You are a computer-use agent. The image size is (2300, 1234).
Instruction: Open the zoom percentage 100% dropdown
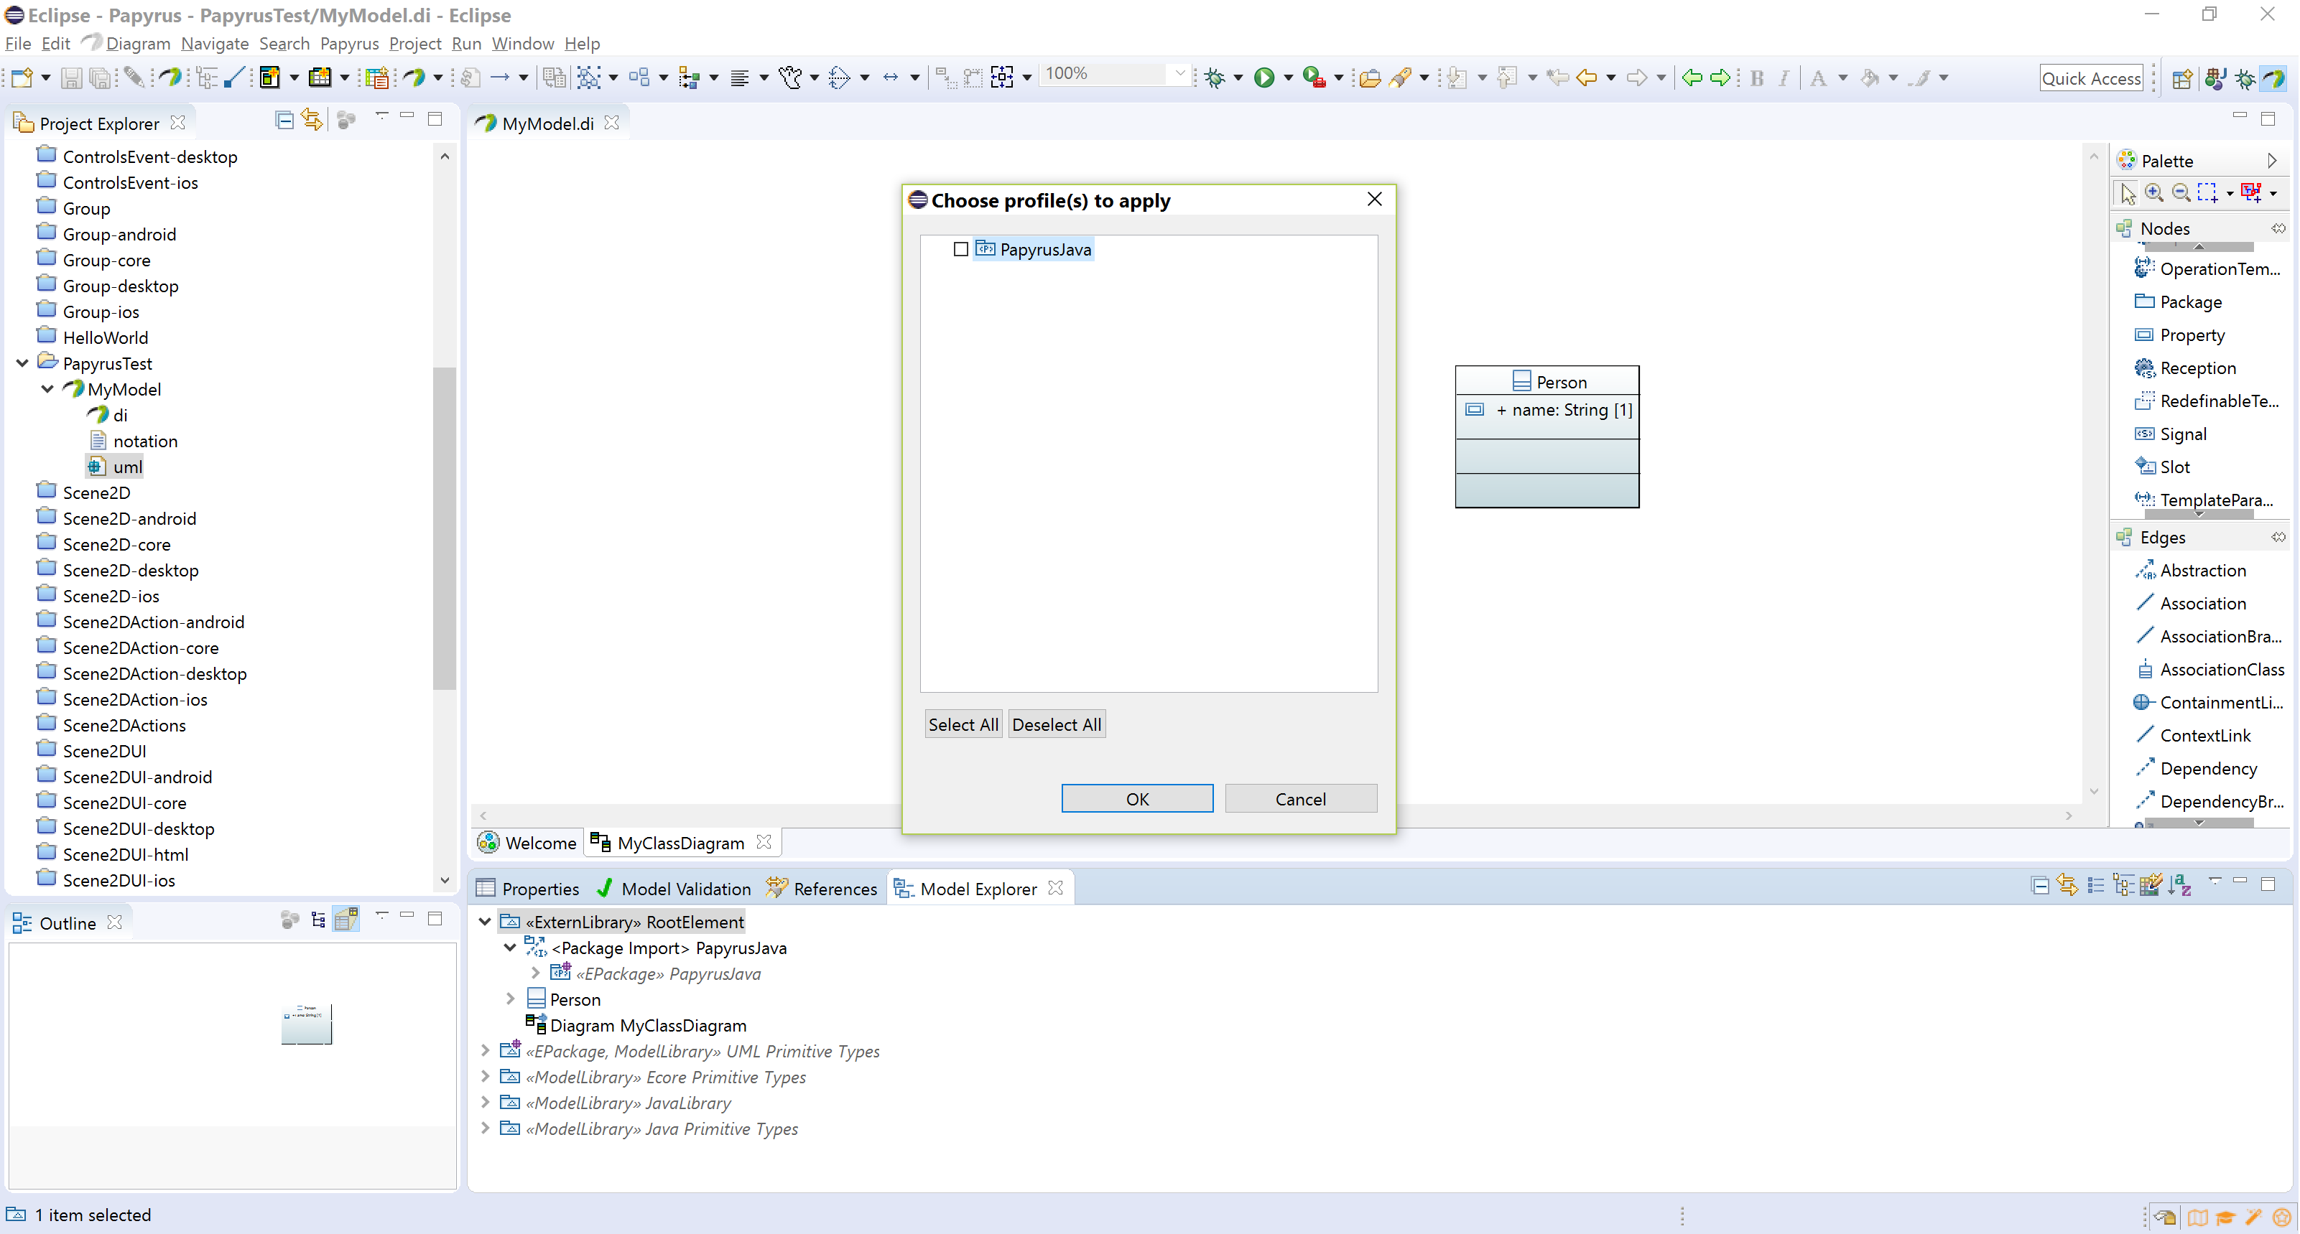coord(1179,73)
